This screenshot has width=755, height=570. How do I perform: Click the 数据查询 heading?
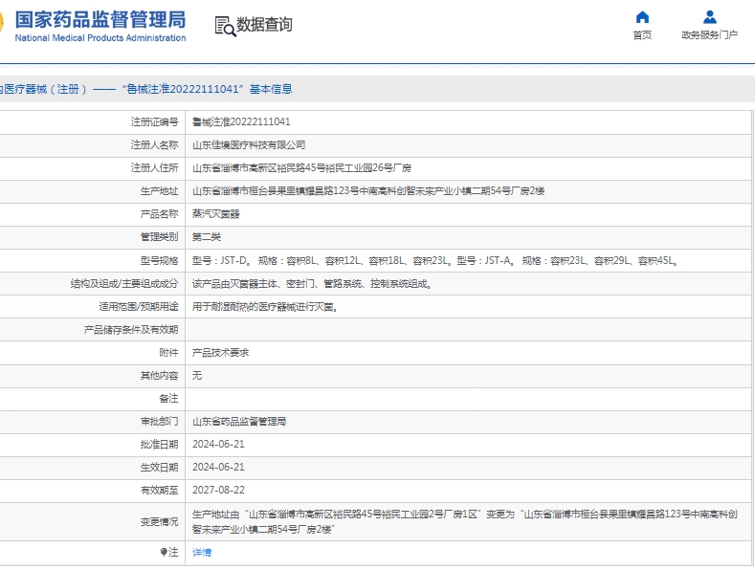pos(264,25)
